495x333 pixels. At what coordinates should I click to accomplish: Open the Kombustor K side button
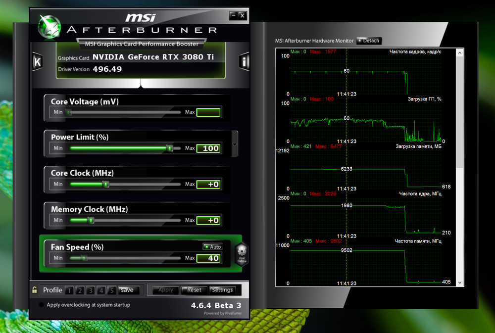pos(37,61)
